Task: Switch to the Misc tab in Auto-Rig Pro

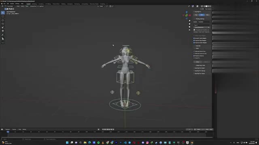Action: (207, 15)
